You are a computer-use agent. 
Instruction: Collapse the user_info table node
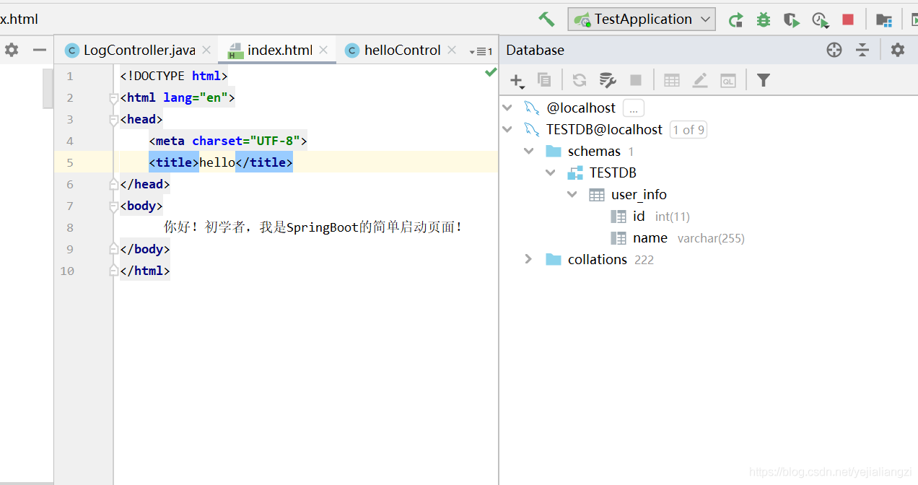[x=572, y=194]
